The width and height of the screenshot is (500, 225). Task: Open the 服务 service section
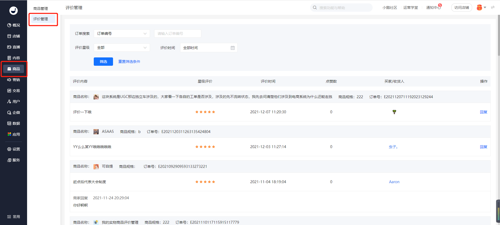(14, 160)
